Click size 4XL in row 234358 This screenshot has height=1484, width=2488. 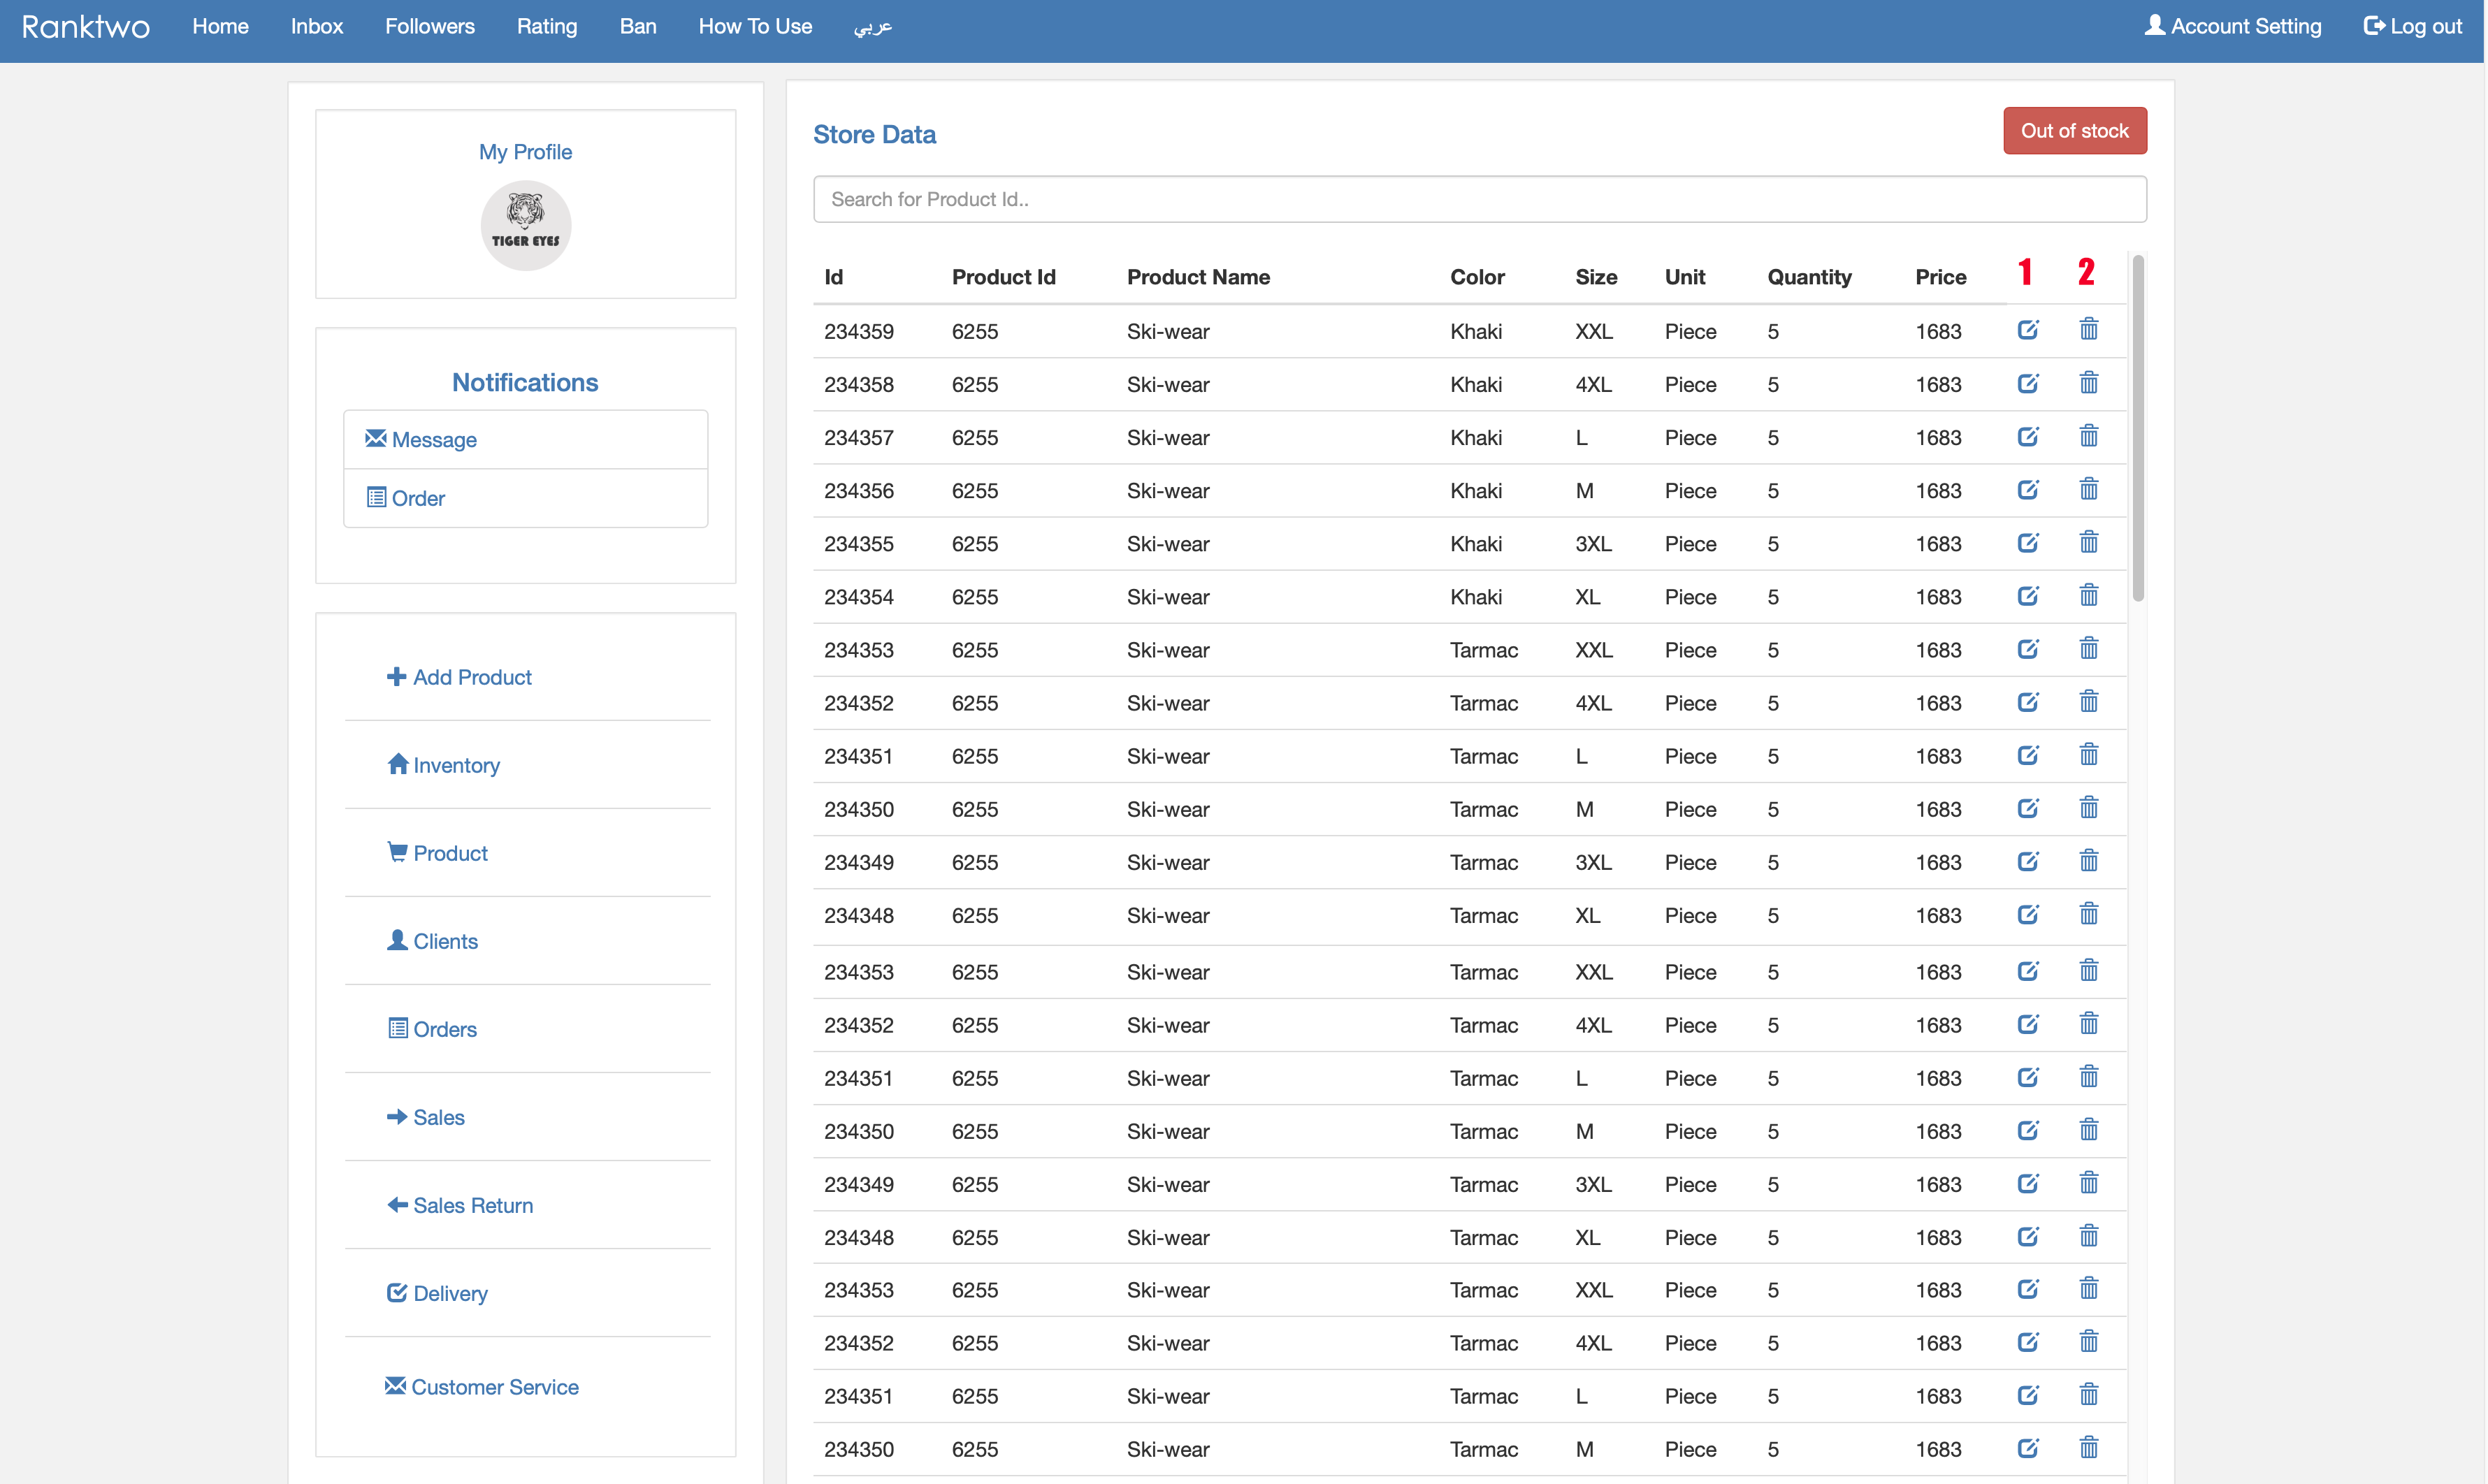pos(1593,384)
